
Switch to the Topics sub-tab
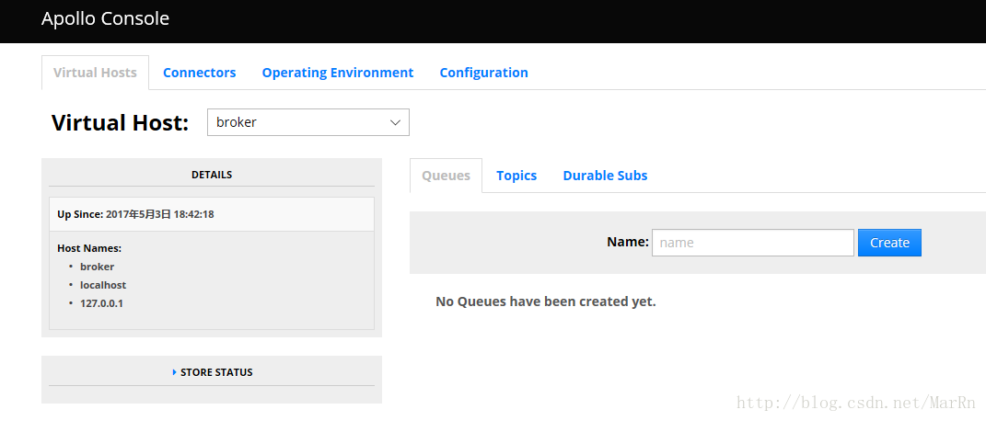pos(516,176)
